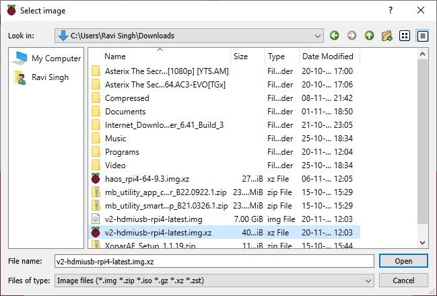Viewport: 437px width, 296px height.
Task: Select the Music folder name
Action: (x=115, y=139)
